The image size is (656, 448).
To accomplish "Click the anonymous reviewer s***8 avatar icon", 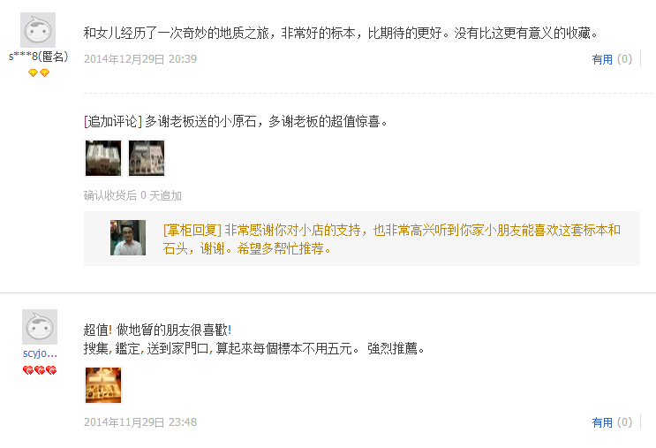I will click(x=38, y=30).
